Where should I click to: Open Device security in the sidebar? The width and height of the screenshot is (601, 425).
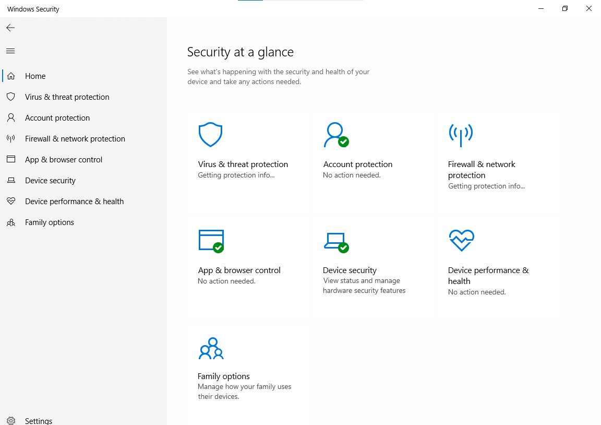click(50, 181)
